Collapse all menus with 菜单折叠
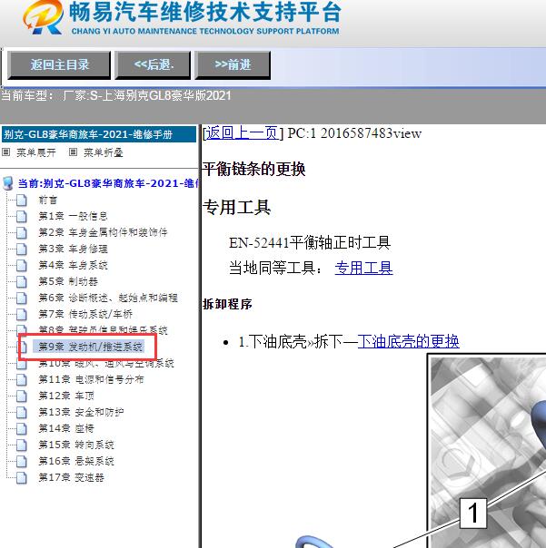Image resolution: width=546 pixels, height=548 pixels. coord(104,152)
